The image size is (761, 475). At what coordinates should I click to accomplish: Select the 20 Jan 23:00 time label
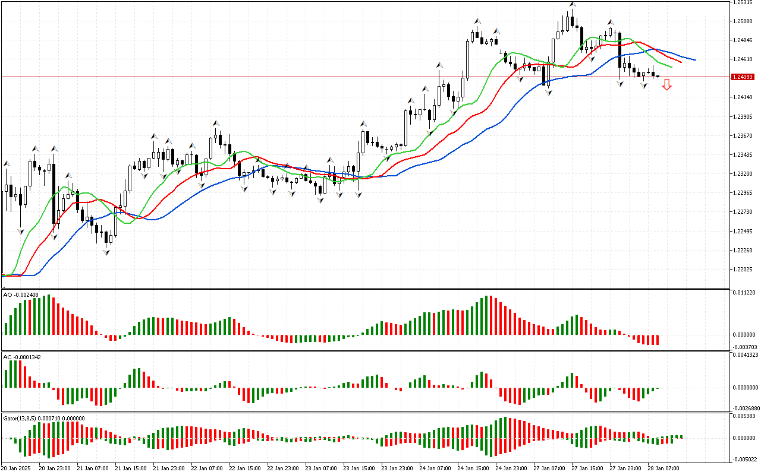coord(55,468)
